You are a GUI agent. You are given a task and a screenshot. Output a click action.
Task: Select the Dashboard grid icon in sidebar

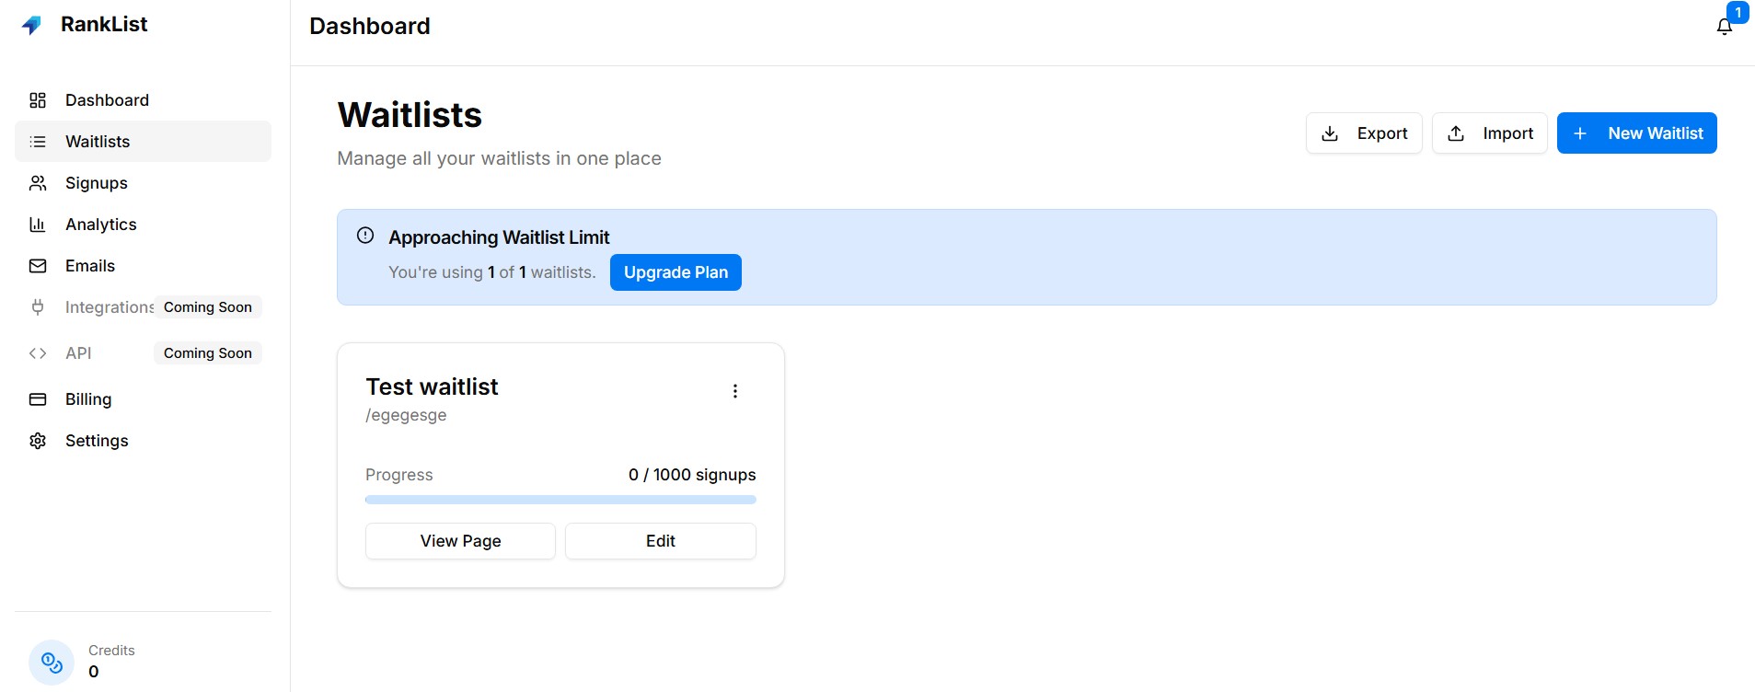(38, 100)
